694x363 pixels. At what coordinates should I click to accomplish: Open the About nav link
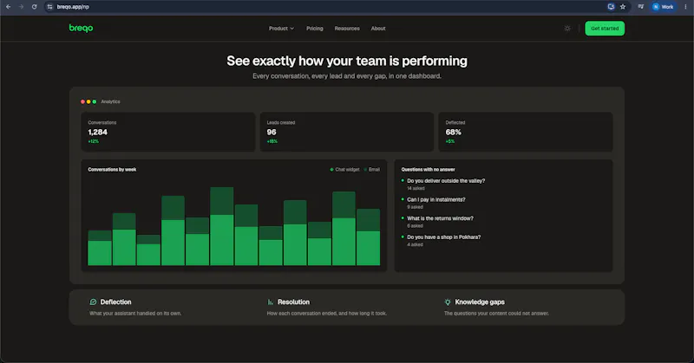tap(378, 29)
